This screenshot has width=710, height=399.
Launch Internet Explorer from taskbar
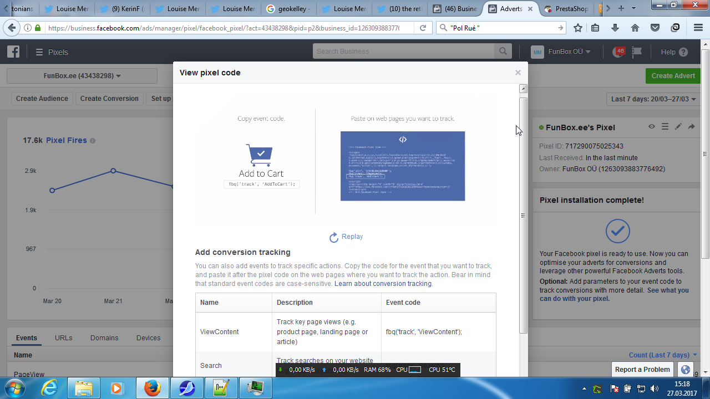point(49,388)
